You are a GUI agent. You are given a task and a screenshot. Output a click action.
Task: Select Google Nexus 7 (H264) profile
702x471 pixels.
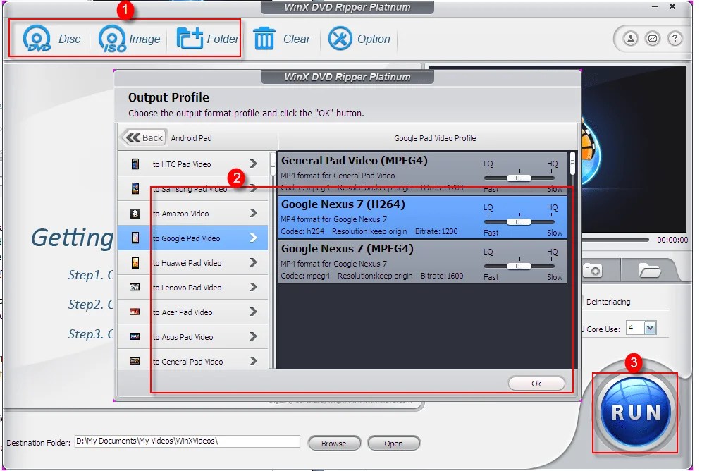[x=423, y=216]
